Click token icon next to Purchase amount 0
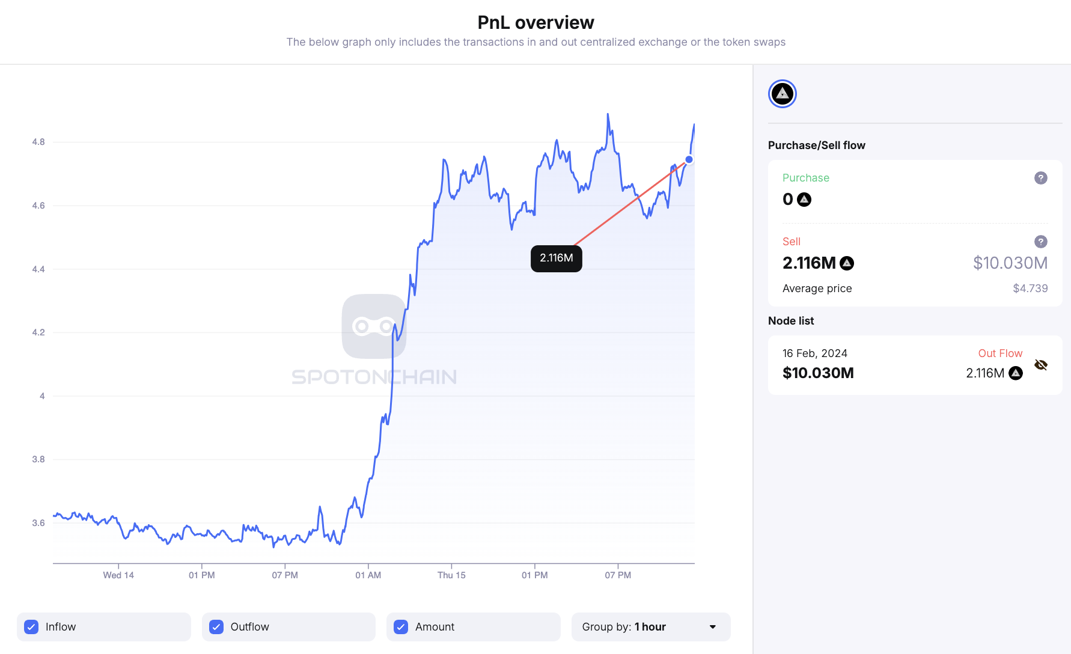Screen dimensions: 1071x654 804,200
